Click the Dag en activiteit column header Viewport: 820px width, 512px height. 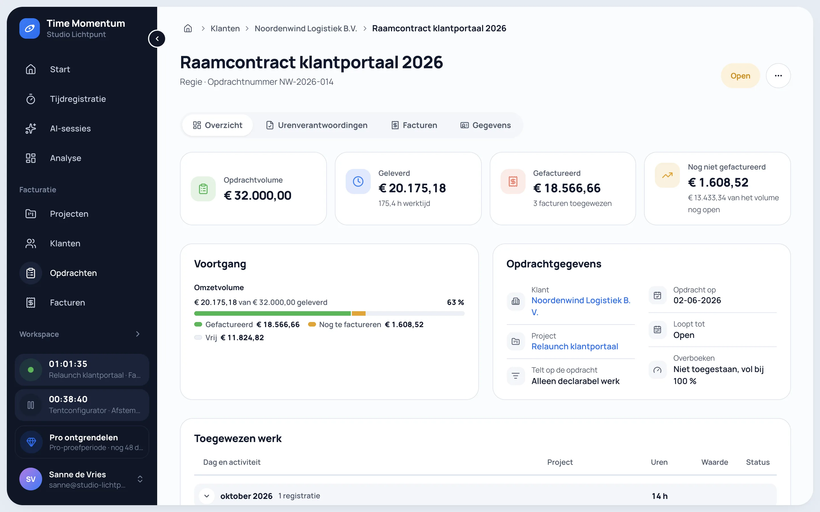[x=232, y=462]
